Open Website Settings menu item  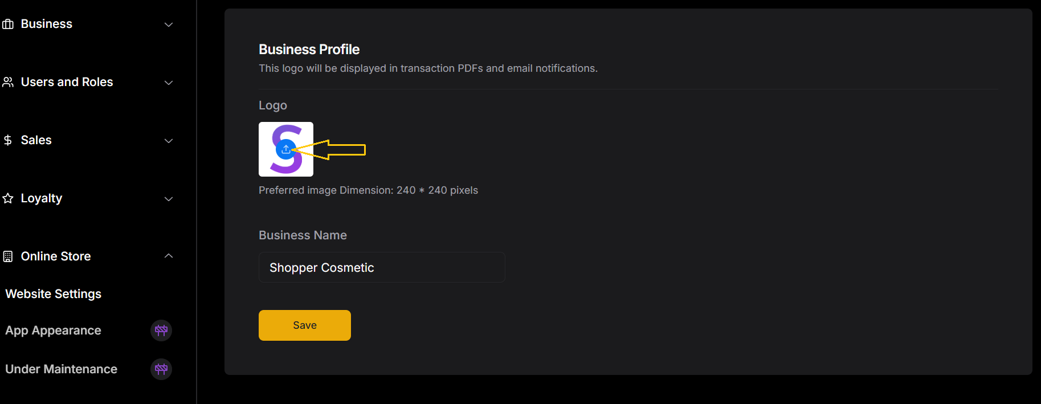click(x=54, y=294)
